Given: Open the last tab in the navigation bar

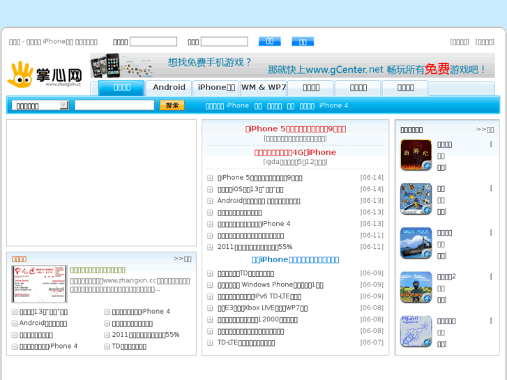Looking at the screenshot, I should point(405,88).
